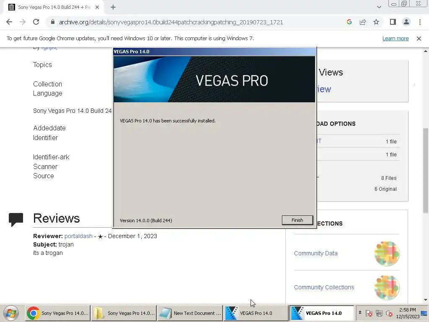Click '6 Original' download entry
This screenshot has width=429, height=322.
(x=385, y=189)
